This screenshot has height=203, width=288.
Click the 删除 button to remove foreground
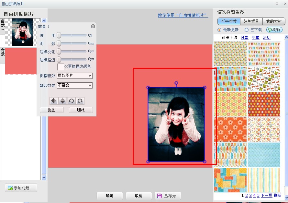81,110
